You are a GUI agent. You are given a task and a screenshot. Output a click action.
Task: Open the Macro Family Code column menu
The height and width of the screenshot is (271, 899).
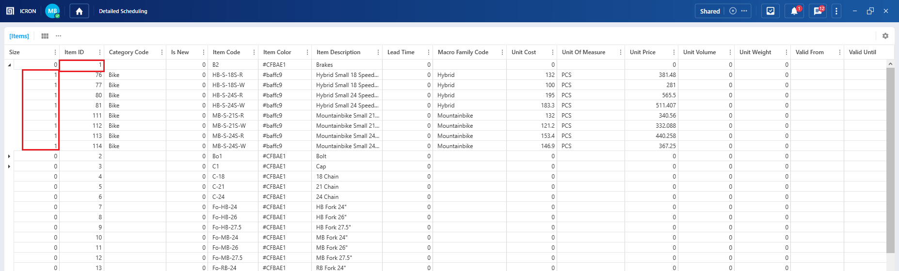tap(502, 52)
